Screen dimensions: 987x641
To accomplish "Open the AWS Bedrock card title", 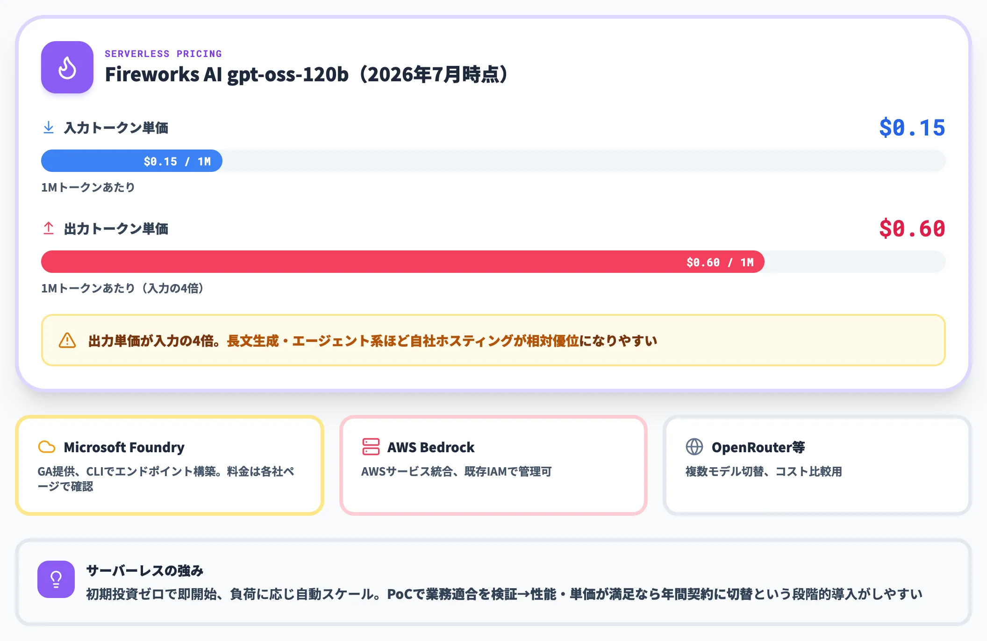I will (x=431, y=447).
